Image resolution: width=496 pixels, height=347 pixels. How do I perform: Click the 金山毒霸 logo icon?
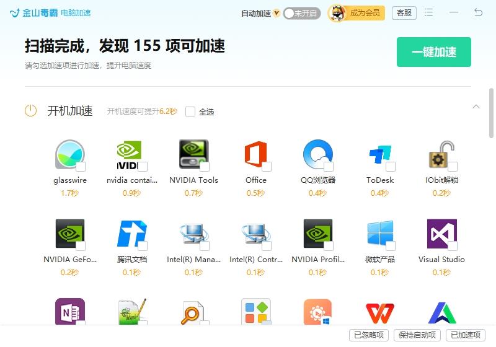(x=14, y=13)
